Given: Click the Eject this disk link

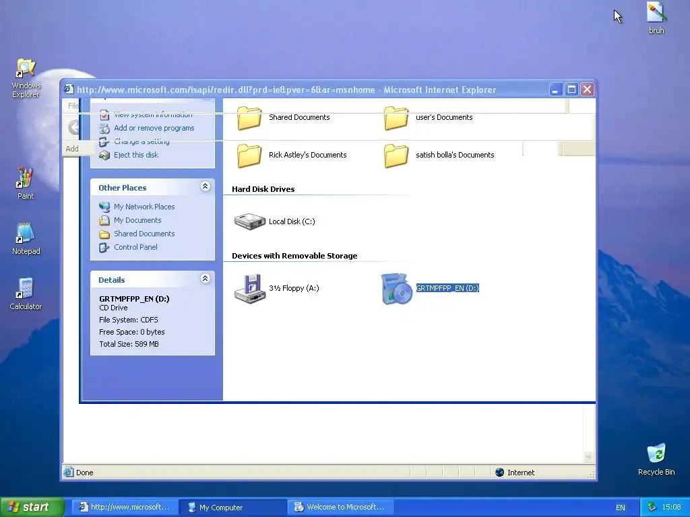Looking at the screenshot, I should (x=136, y=155).
